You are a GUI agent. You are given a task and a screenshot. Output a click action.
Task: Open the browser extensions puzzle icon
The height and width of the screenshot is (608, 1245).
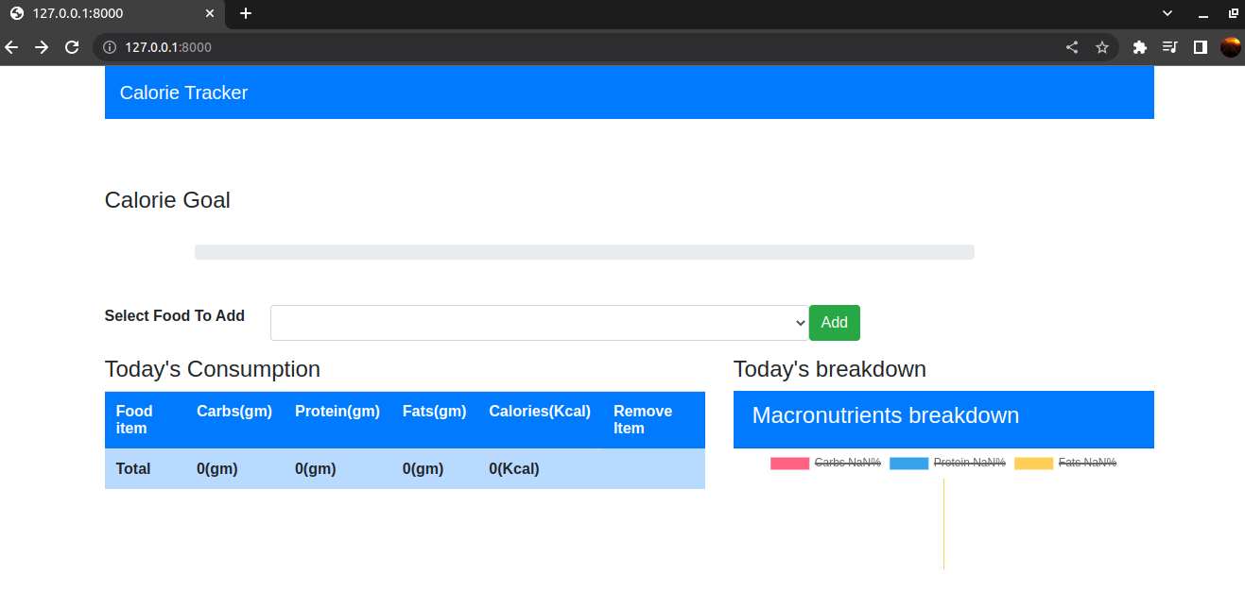click(1139, 46)
